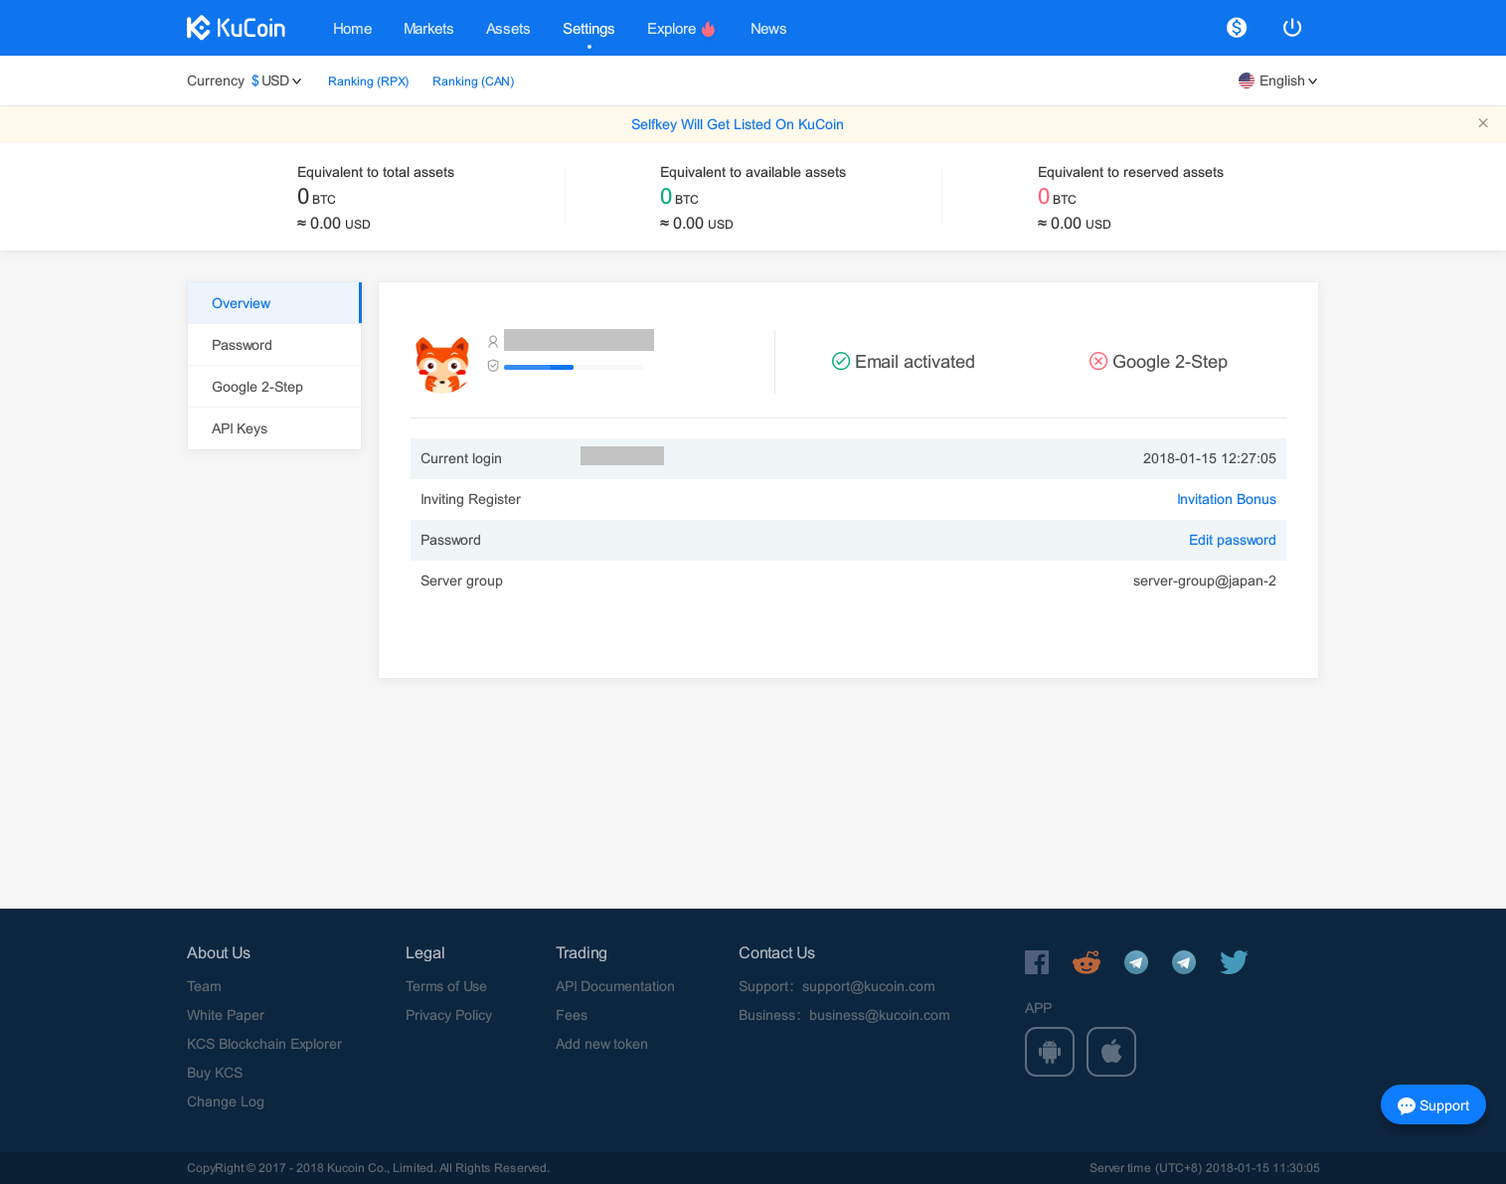This screenshot has height=1184, width=1506.
Task: Click the US flag language icon
Action: coord(1247,81)
